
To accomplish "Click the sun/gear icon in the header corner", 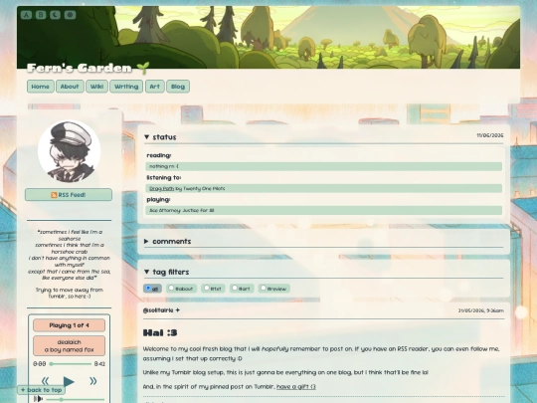I will [70, 15].
